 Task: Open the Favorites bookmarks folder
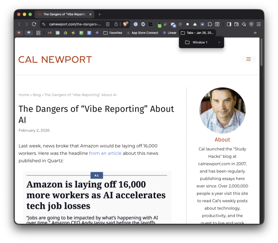113,33
